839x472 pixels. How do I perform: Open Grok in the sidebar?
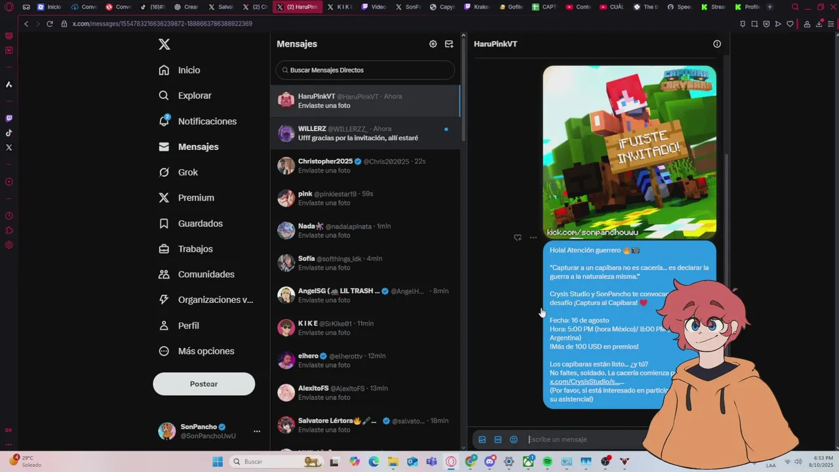click(178, 172)
